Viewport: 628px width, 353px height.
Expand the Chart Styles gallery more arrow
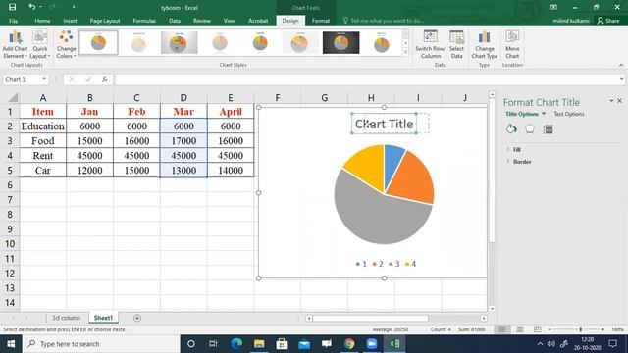tap(405, 52)
